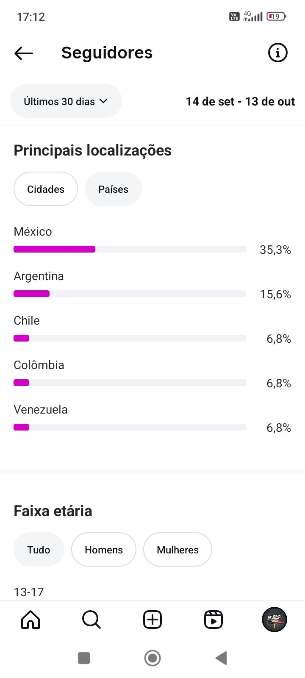Filter age range by Mulheres
305x678 pixels.
(177, 550)
